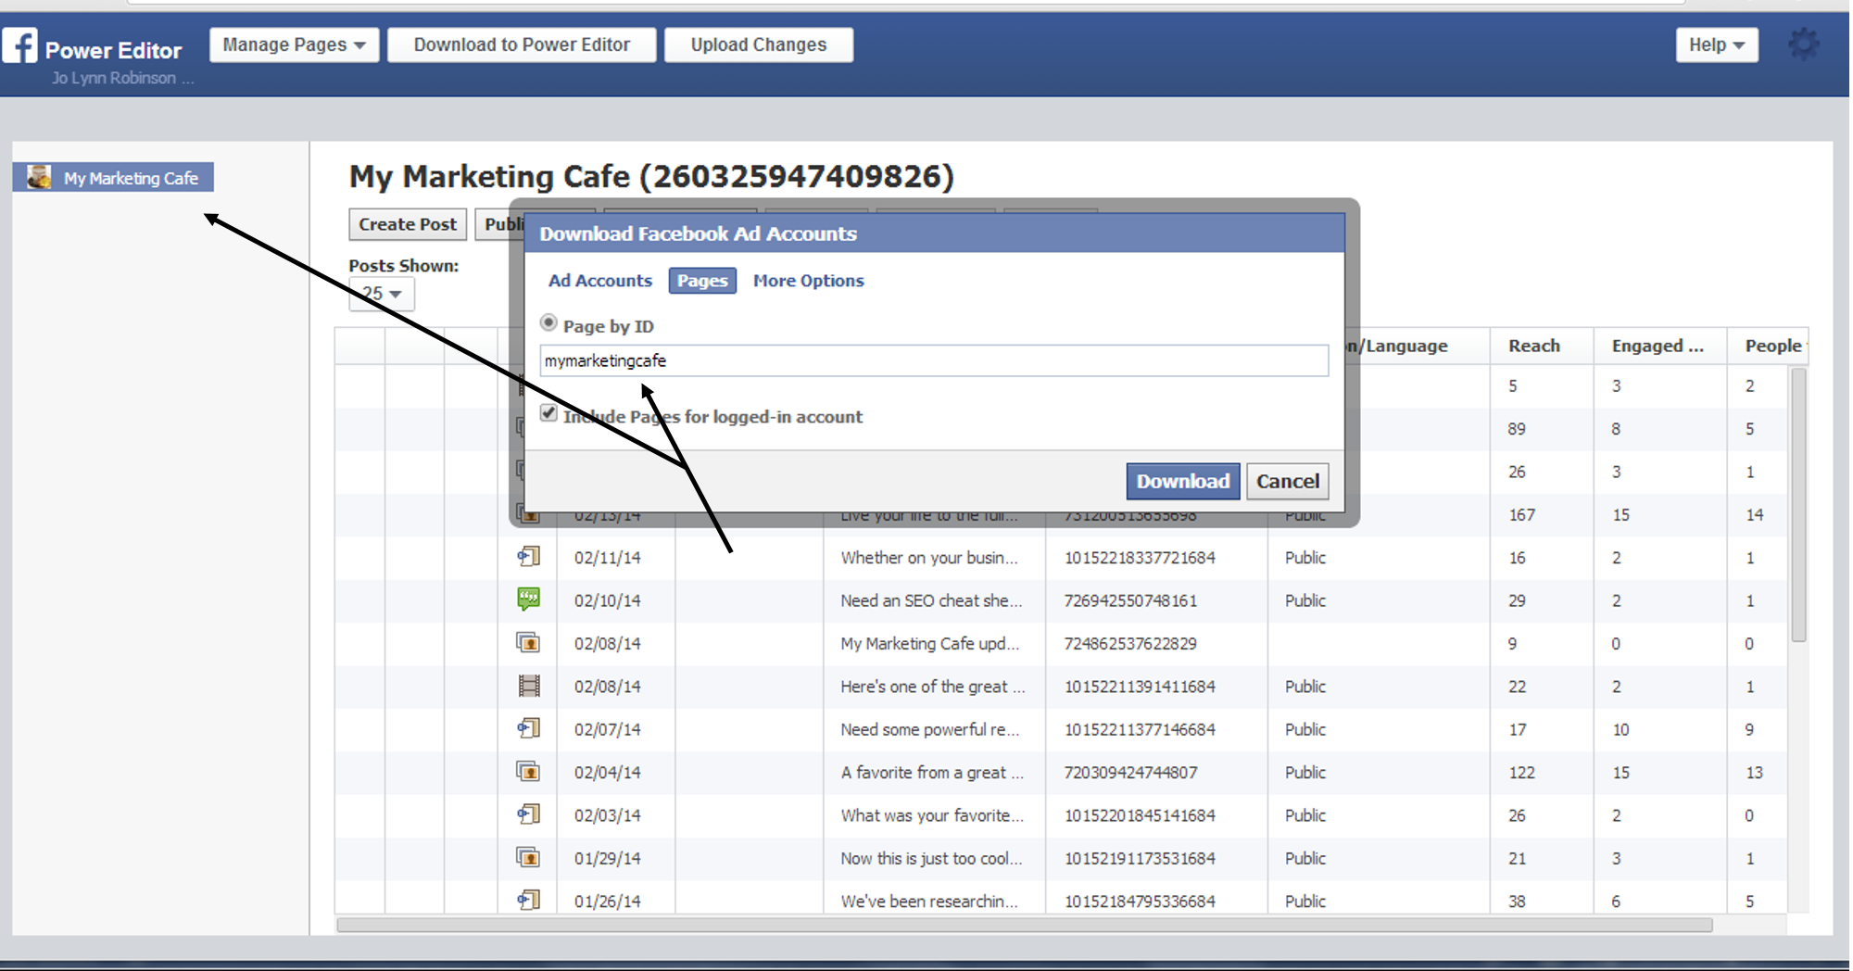Image resolution: width=1853 pixels, height=971 pixels.
Task: Click the Reach value 122
Action: pos(1521,772)
